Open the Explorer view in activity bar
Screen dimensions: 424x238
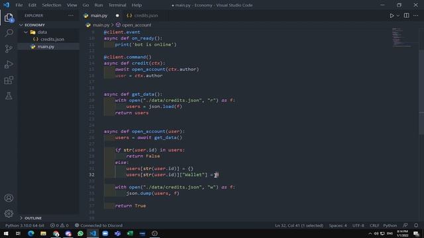click(9, 18)
